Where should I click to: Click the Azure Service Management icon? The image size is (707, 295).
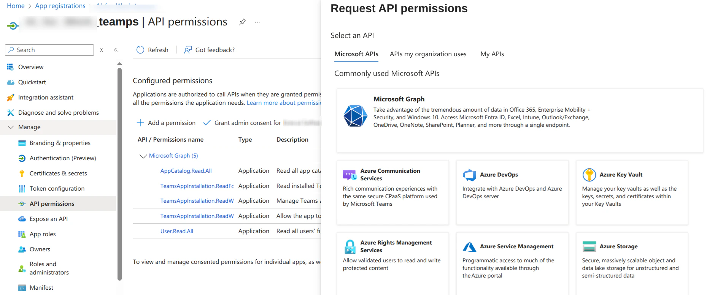[470, 247]
